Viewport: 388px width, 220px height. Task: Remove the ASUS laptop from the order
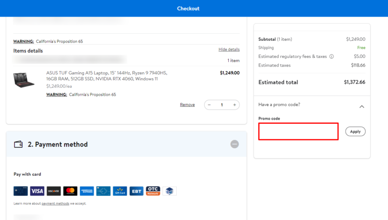pyautogui.click(x=187, y=104)
